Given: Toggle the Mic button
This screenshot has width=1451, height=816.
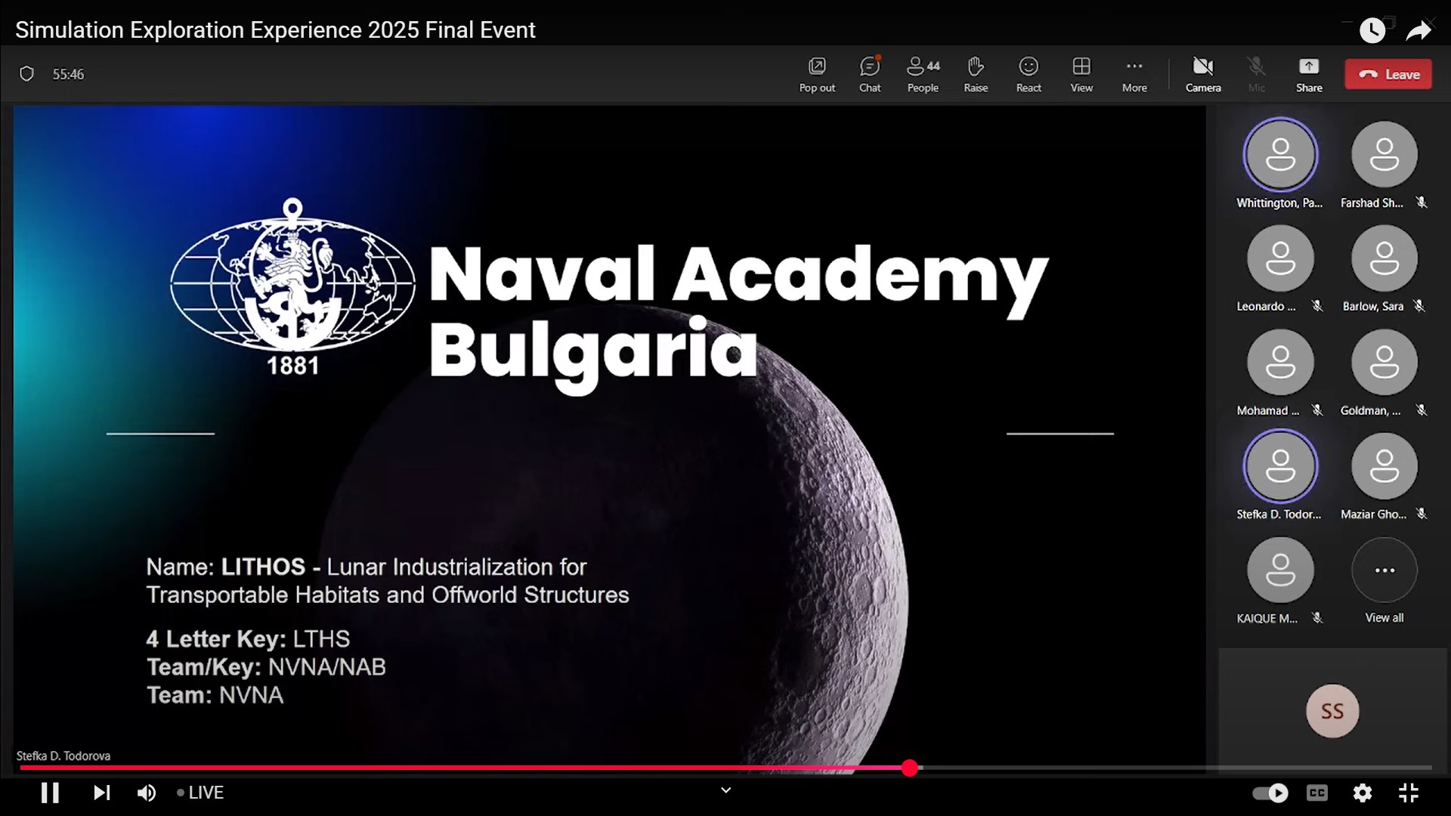Looking at the screenshot, I should click(1256, 74).
